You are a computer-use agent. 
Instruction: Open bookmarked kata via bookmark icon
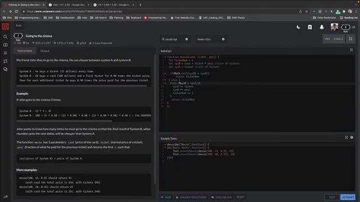click(310, 27)
